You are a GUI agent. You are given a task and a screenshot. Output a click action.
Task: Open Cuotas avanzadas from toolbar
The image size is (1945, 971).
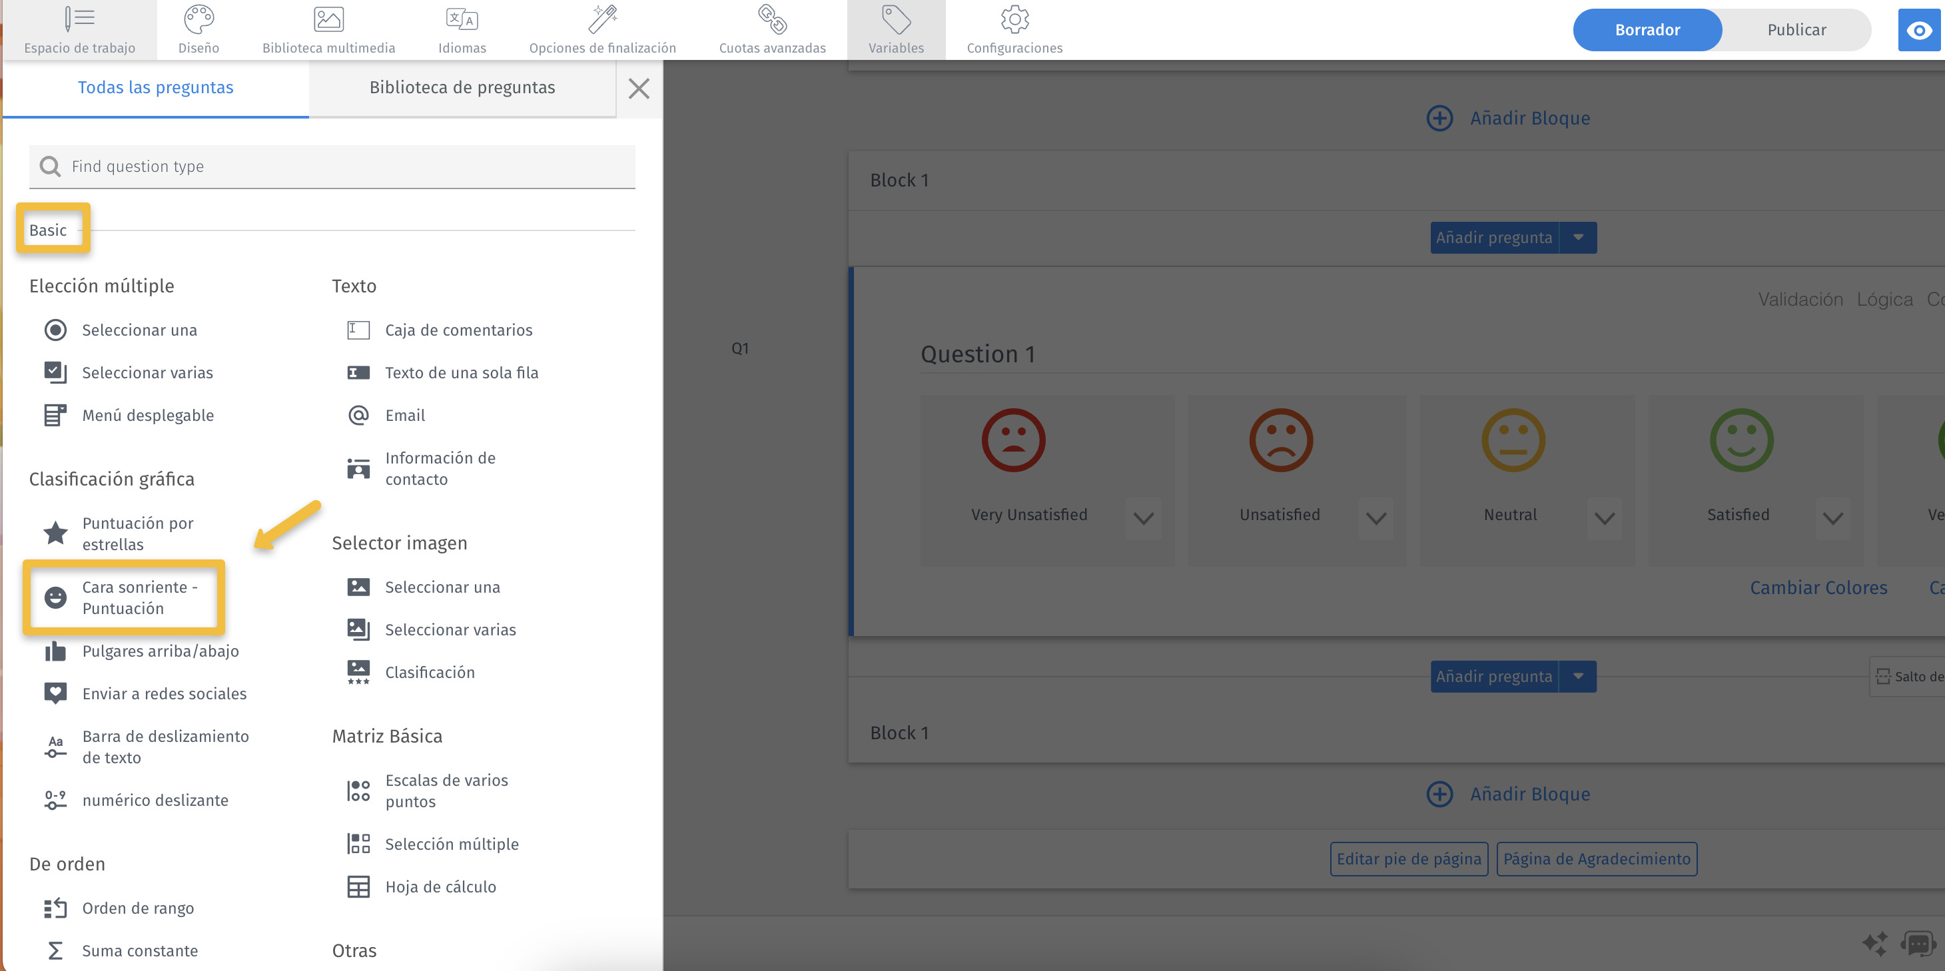[771, 21]
